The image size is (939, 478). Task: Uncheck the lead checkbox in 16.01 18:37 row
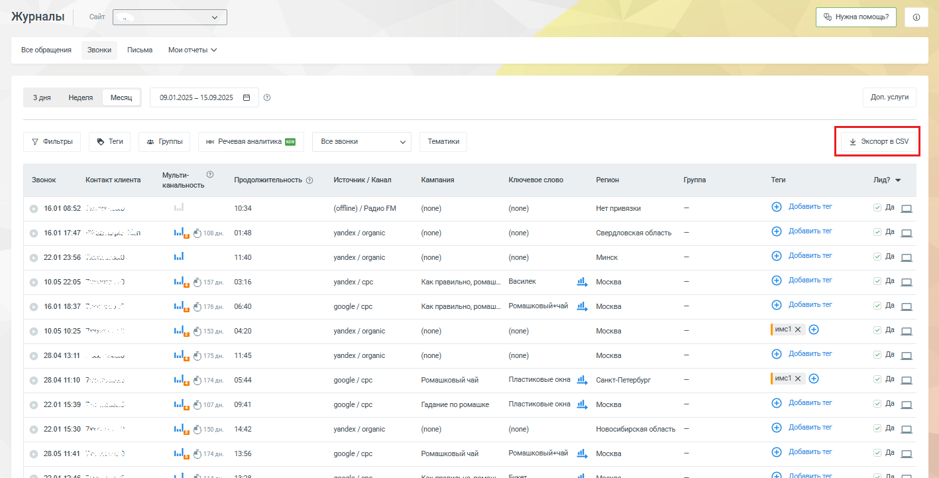(x=877, y=306)
